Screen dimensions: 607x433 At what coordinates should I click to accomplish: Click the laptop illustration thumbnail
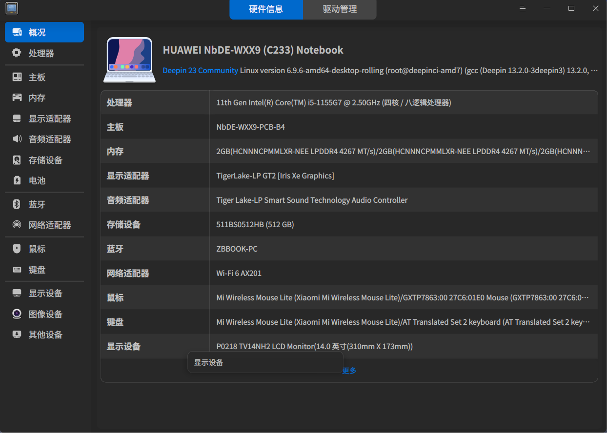point(130,60)
